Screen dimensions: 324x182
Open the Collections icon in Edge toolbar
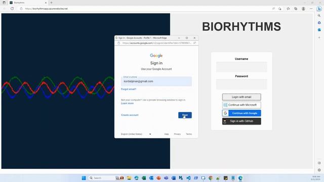296,9
